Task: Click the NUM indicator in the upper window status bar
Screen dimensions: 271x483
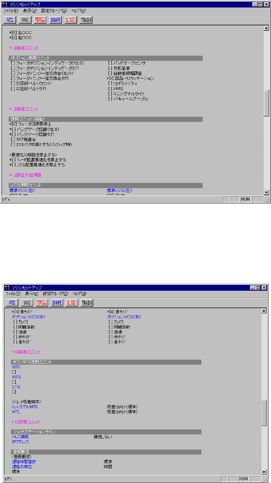Action: tap(245, 200)
